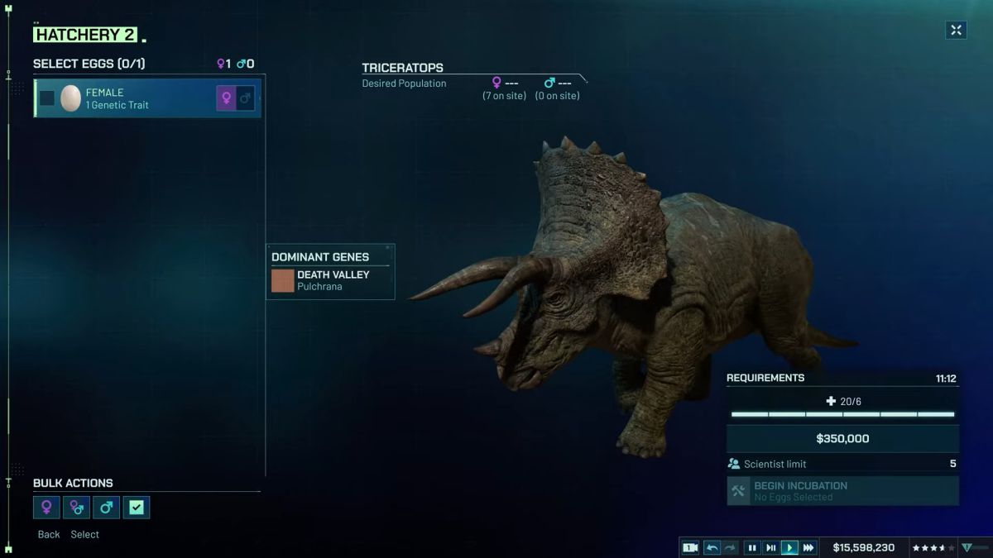This screenshot has height=558, width=993.
Task: Toggle the egg's sex to female
Action: pyautogui.click(x=226, y=98)
